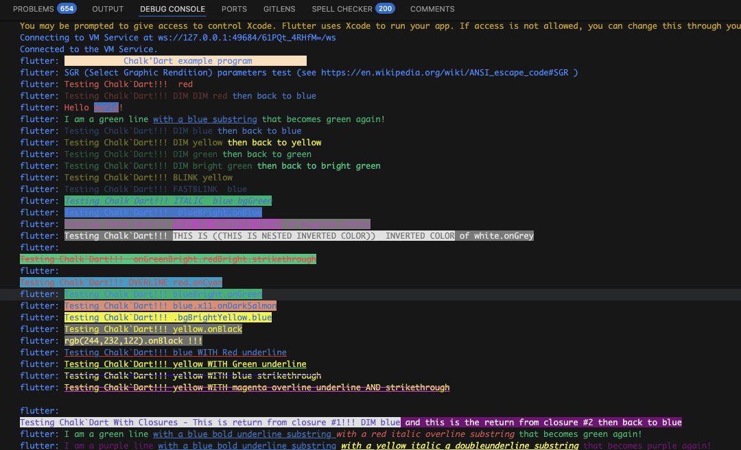
Task: Click the "Chalk'Dart example program" banner line
Action: [x=185, y=60]
